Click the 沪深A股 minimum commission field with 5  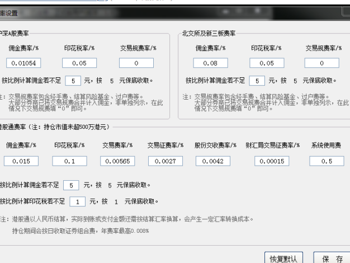click(x=73, y=81)
